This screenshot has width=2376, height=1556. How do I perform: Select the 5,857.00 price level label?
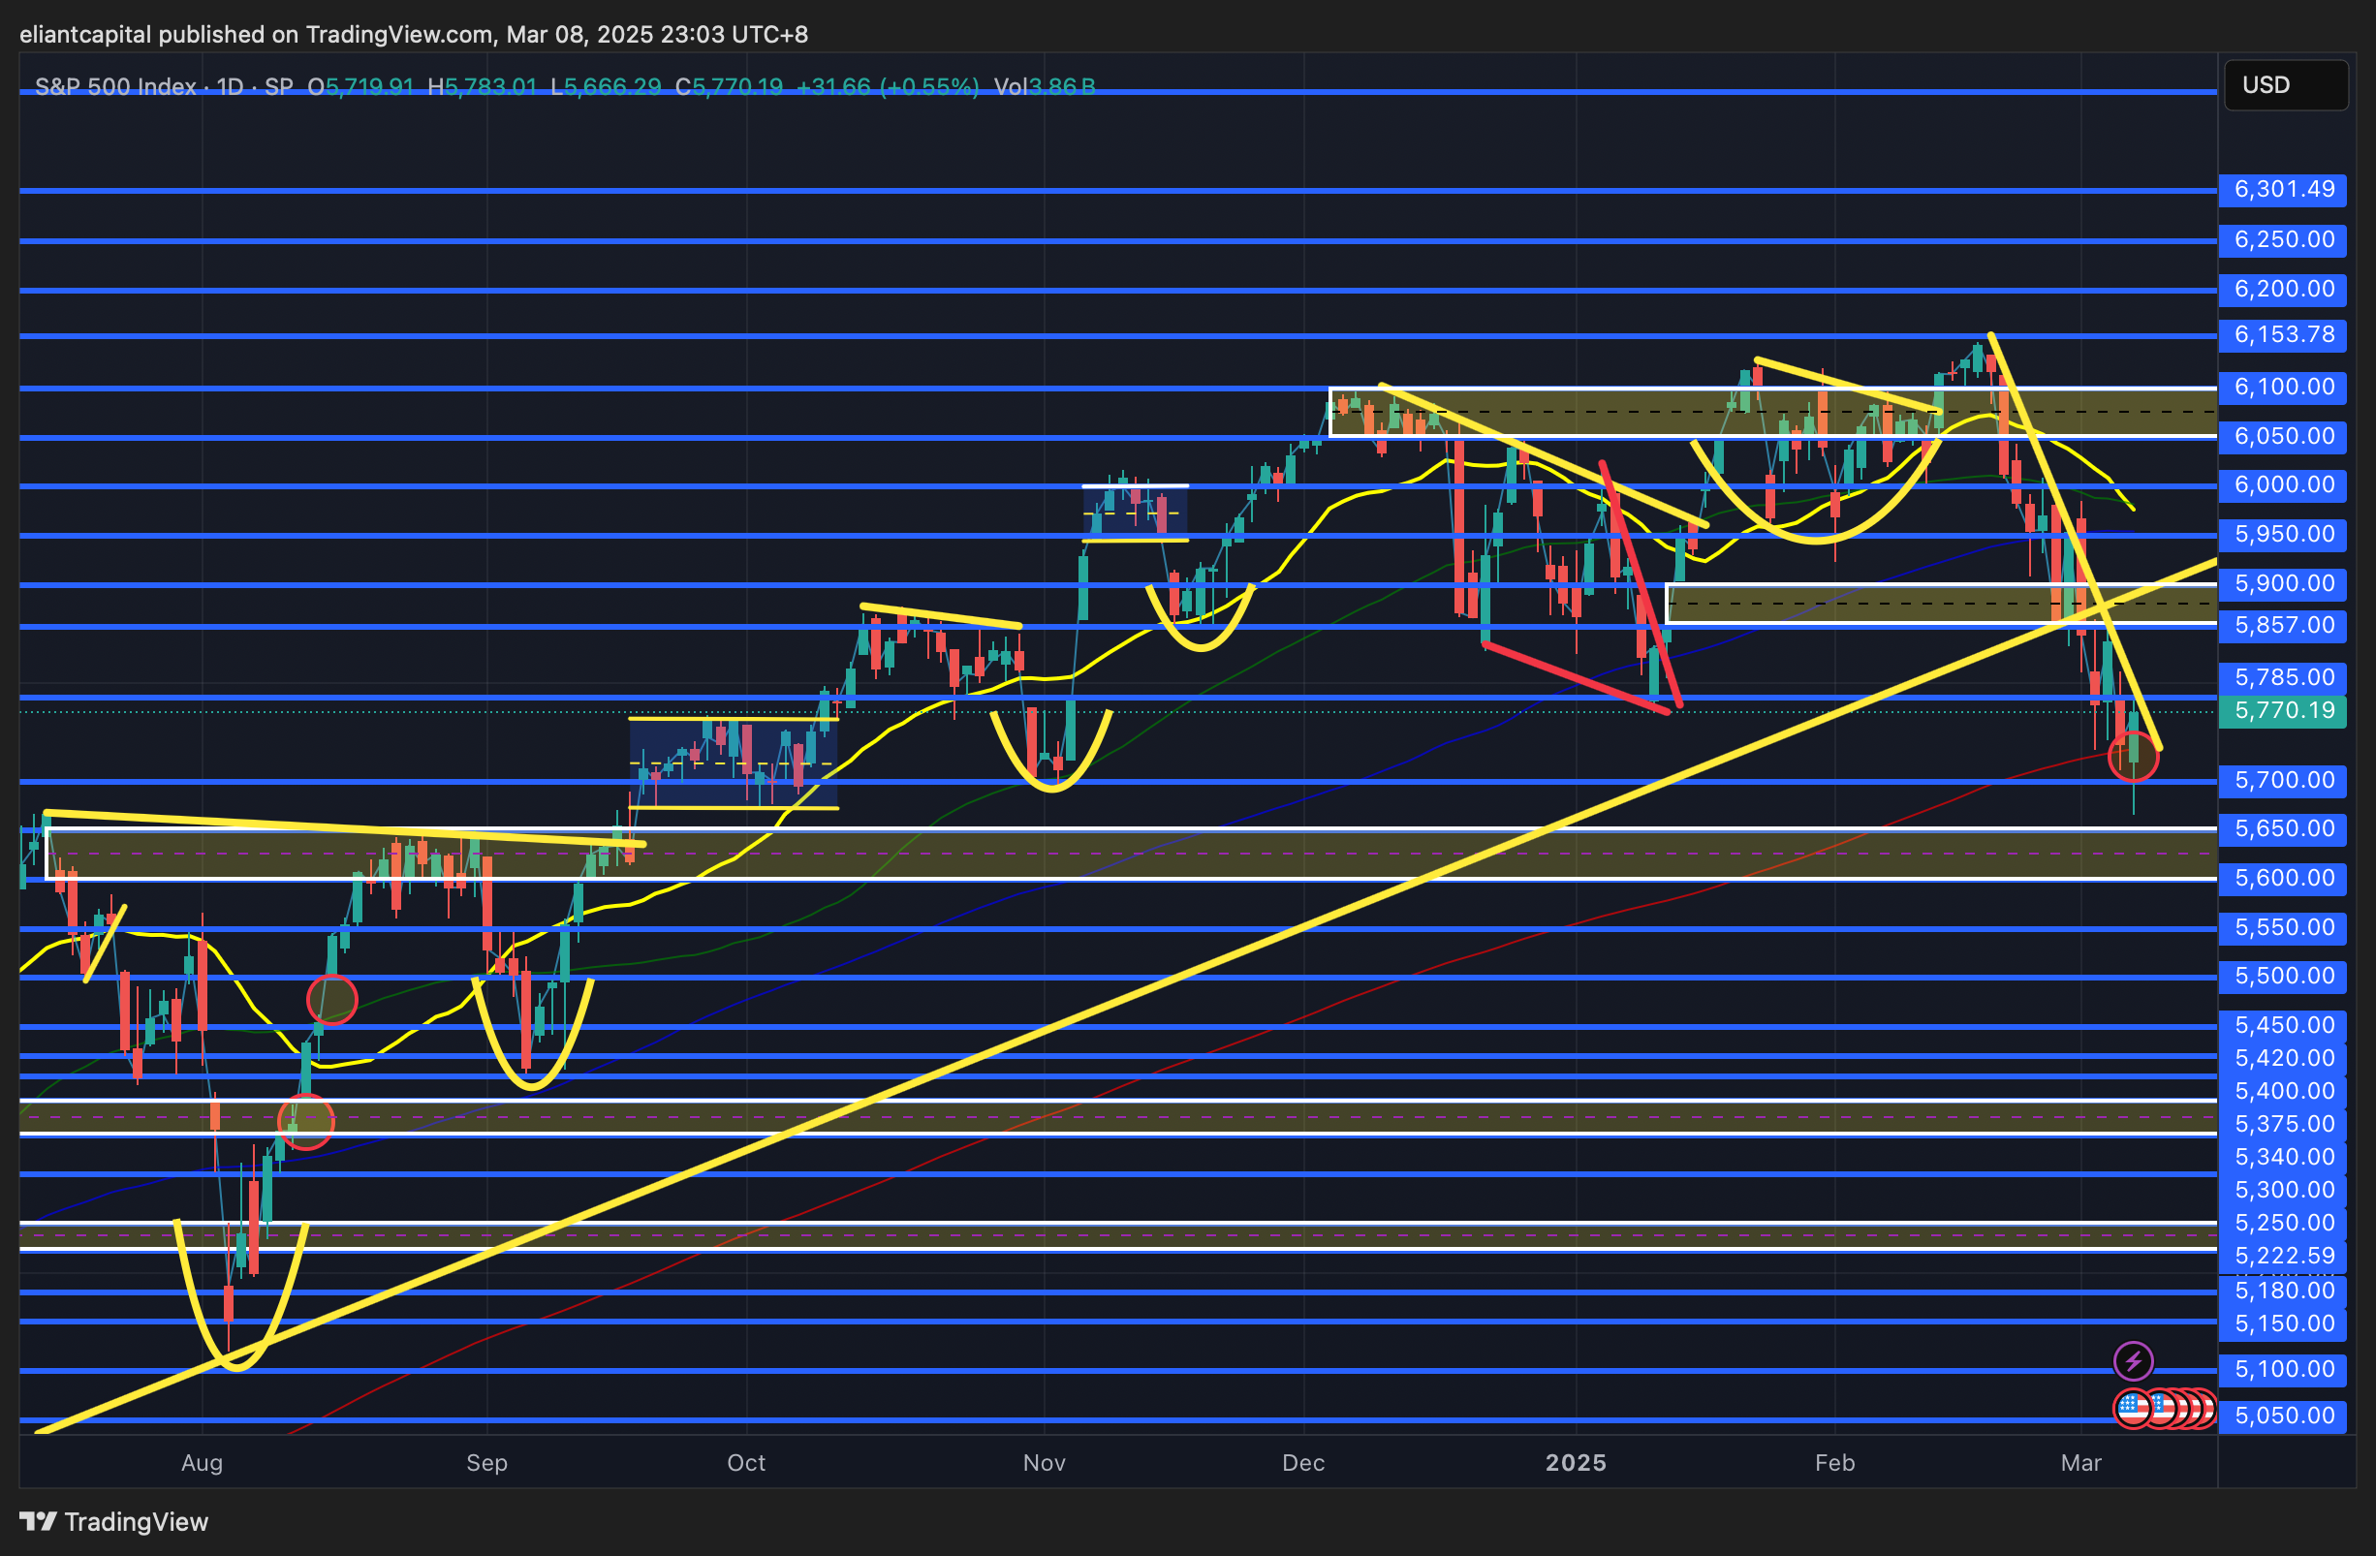pyautogui.click(x=2283, y=626)
